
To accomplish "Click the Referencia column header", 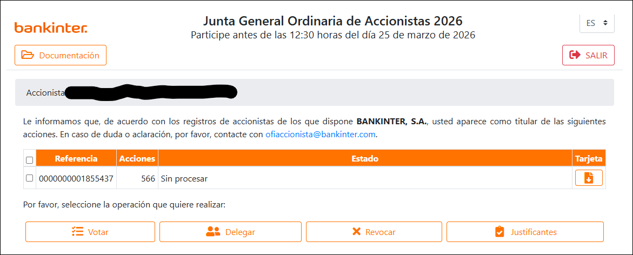I will click(76, 159).
